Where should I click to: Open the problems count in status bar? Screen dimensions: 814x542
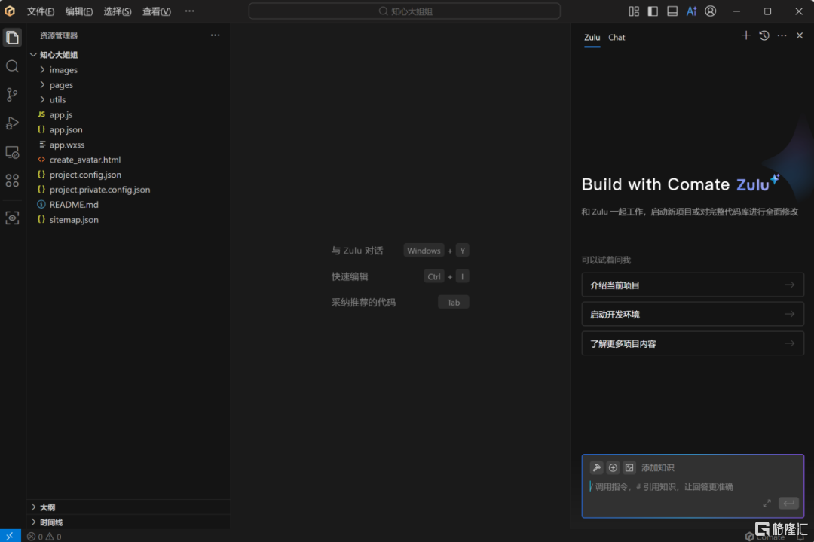pos(44,537)
